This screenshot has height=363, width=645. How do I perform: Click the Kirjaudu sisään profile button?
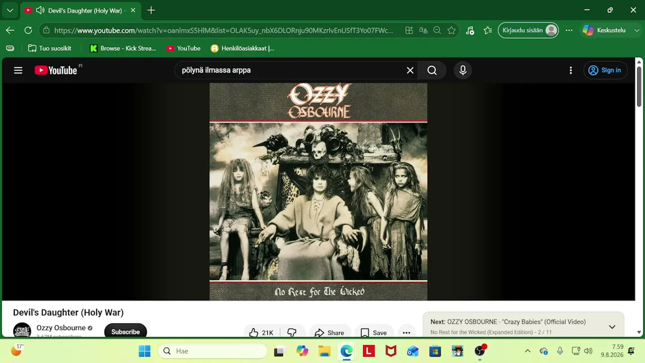click(529, 30)
